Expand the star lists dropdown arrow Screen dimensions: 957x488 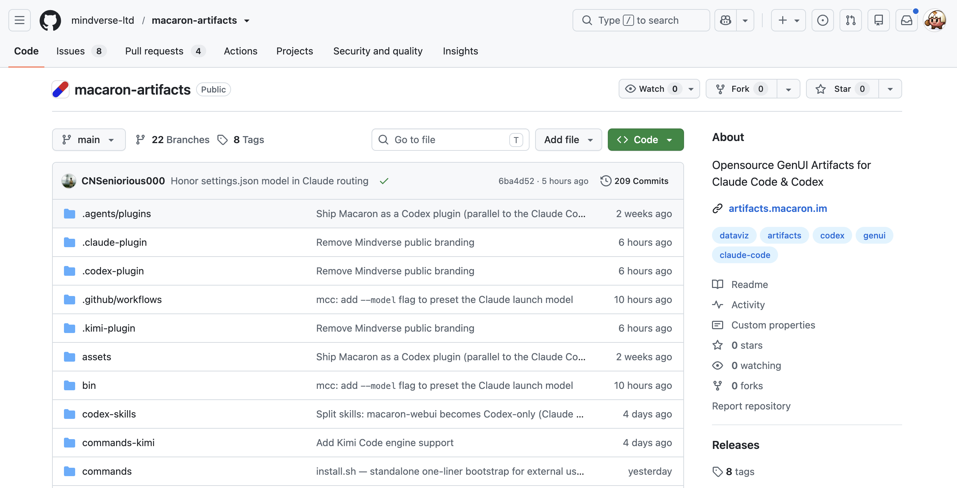890,89
